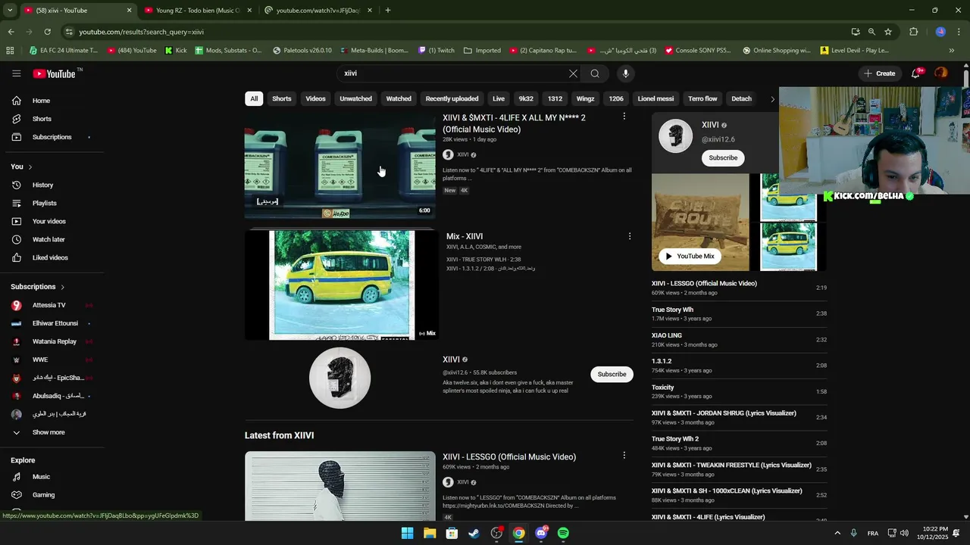Open Playlists in sidebar
Image resolution: width=970 pixels, height=545 pixels.
44,203
